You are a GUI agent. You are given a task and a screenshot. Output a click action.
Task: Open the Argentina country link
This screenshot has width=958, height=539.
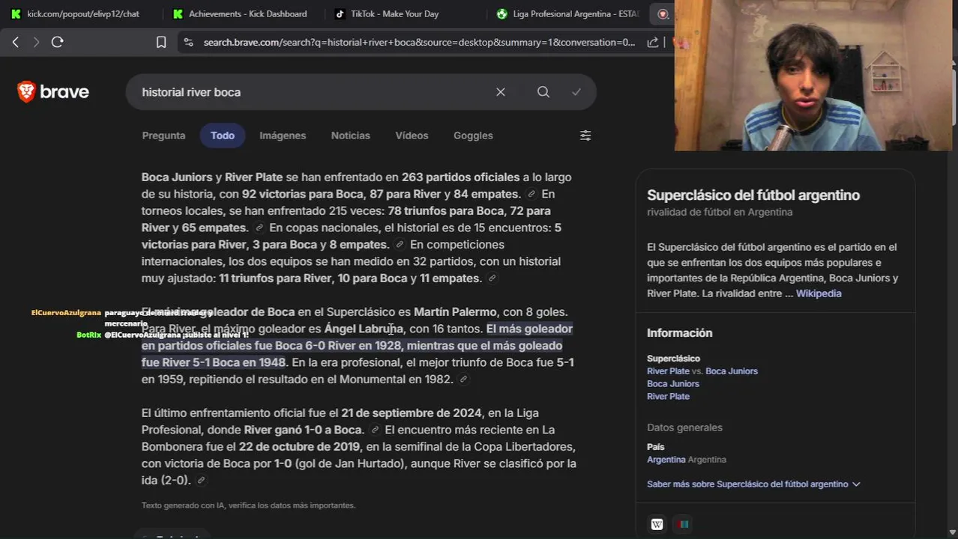tap(666, 460)
